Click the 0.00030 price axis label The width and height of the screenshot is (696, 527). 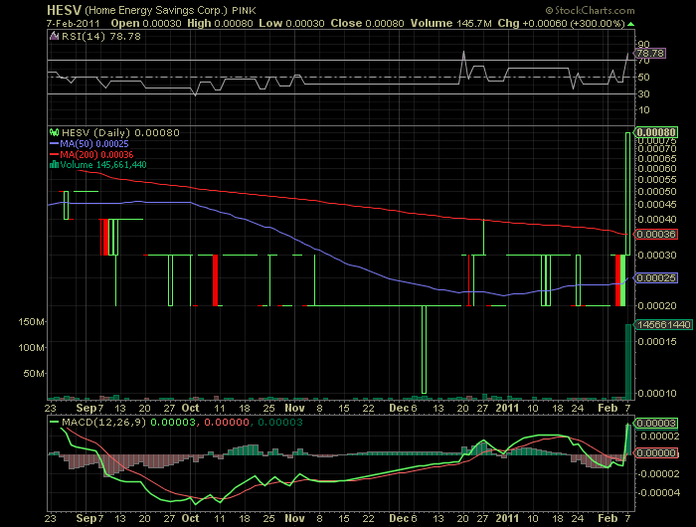tap(657, 255)
